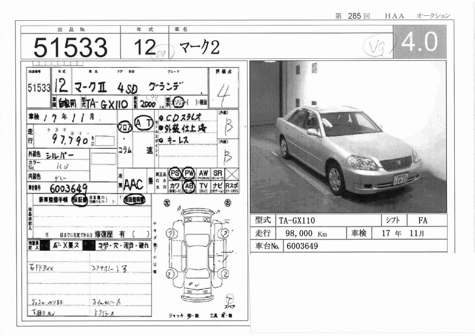Click the interior grade B under 内装
Screen dimensions: 475x336
pos(228,156)
